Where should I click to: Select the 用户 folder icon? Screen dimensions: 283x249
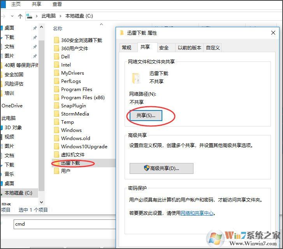pos(56,171)
